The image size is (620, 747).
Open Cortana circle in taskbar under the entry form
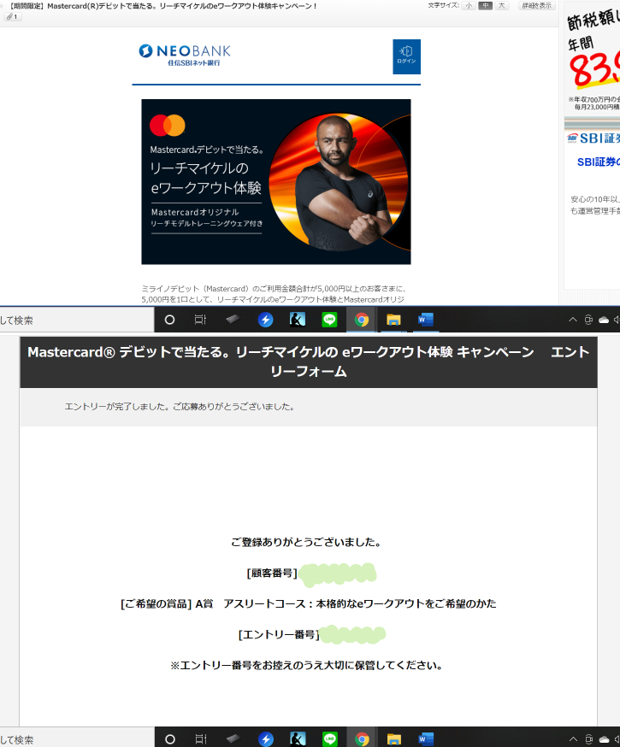click(x=170, y=739)
